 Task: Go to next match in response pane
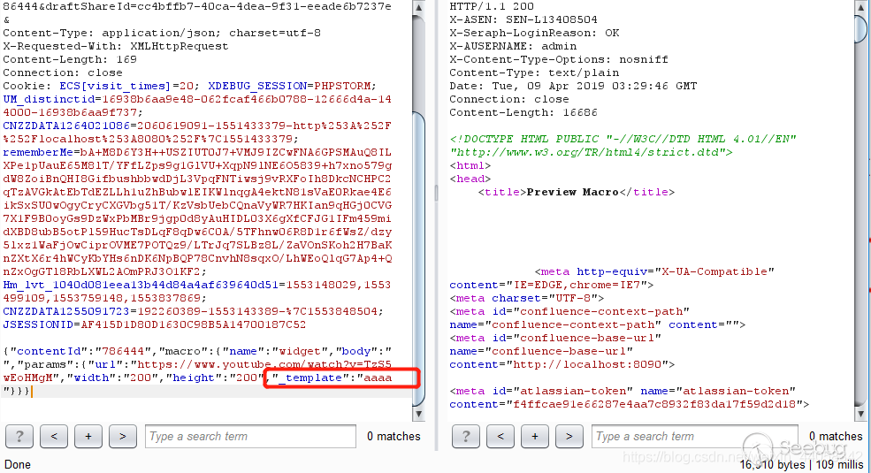point(569,437)
